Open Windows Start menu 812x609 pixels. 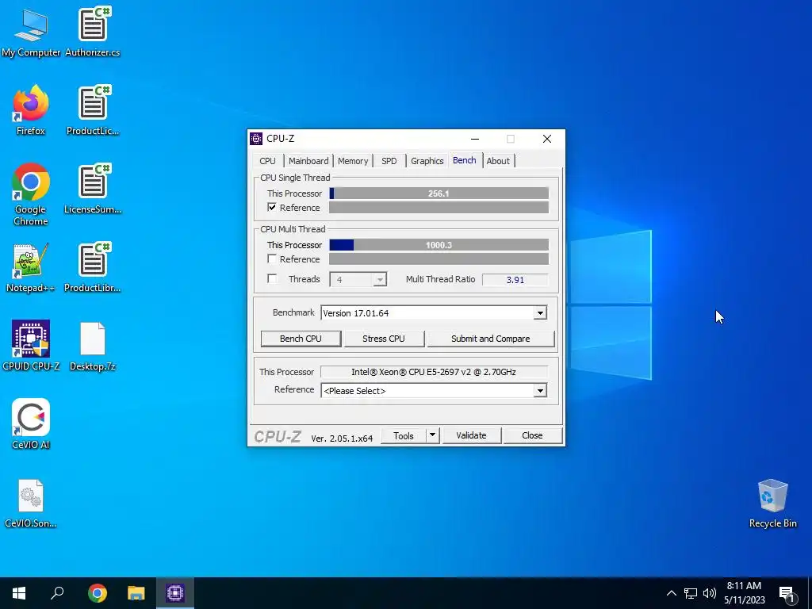click(19, 593)
